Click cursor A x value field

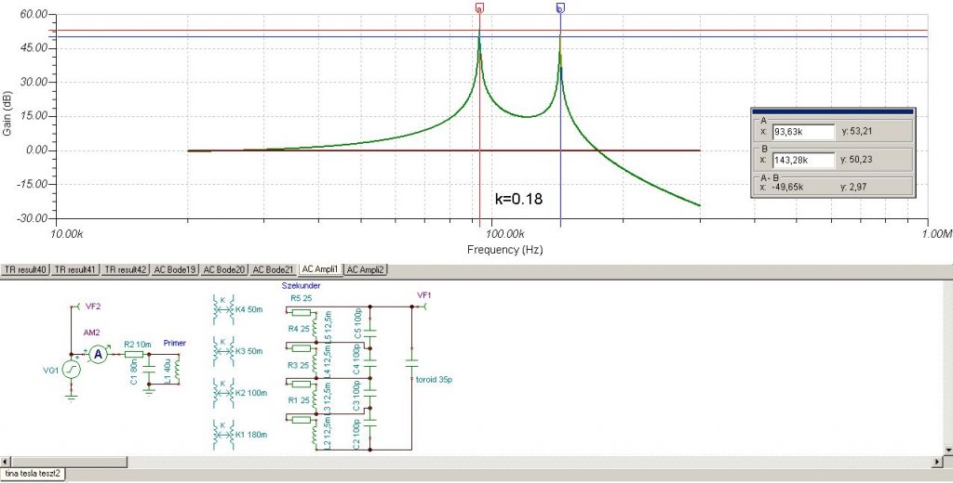click(803, 132)
